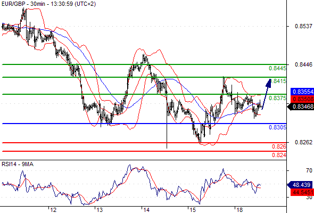Click the 0.8375 green resistance label
This screenshot has width=314, height=213.
(x=278, y=98)
